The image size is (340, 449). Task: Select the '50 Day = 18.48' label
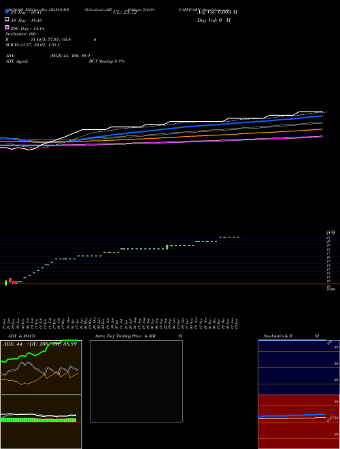pos(27,20)
